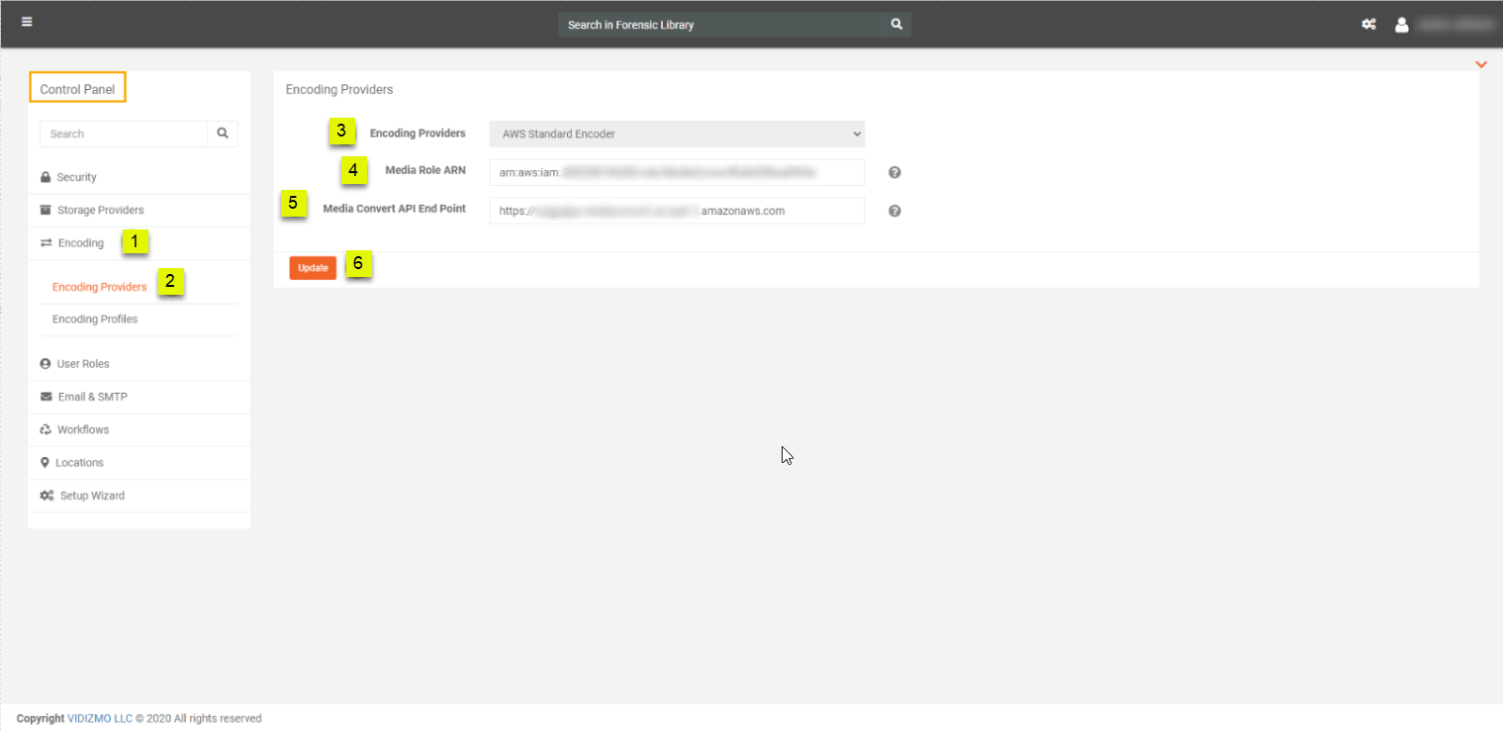The height and width of the screenshot is (732, 1503).
Task: Open Storage Providers from the sidebar
Action: (x=101, y=210)
